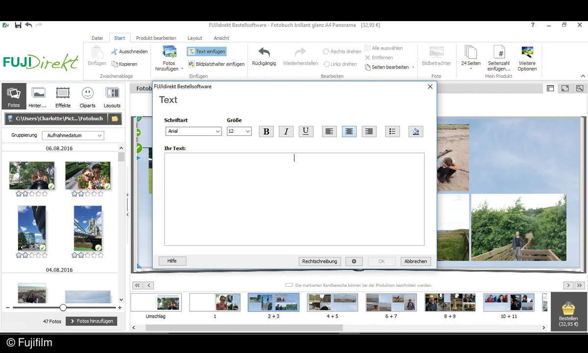This screenshot has height=353, width=588.
Task: Toggle Italic formatting
Action: pyautogui.click(x=286, y=131)
